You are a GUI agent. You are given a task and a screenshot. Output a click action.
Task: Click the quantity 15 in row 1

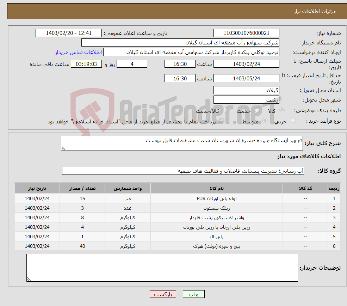tap(82, 198)
